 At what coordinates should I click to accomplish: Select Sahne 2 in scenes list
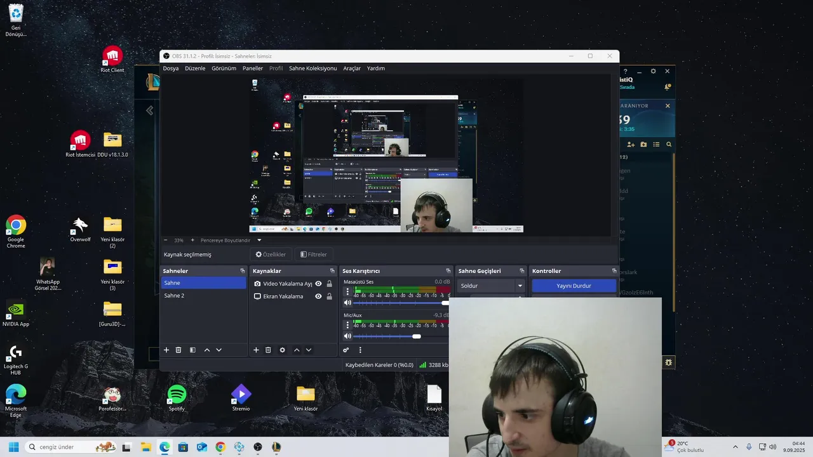point(203,296)
